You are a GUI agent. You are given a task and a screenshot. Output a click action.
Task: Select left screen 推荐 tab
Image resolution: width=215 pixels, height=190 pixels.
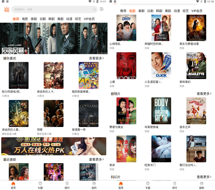coord(16,19)
